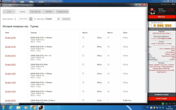Screen dimensions: 176x110
Task: Open lobby settings gear icon
Action: coord(170,103)
